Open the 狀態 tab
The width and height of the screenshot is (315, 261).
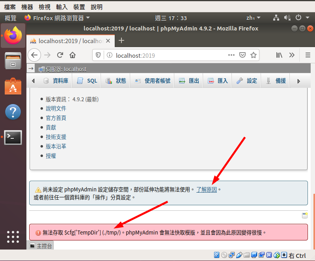pyautogui.click(x=116, y=81)
